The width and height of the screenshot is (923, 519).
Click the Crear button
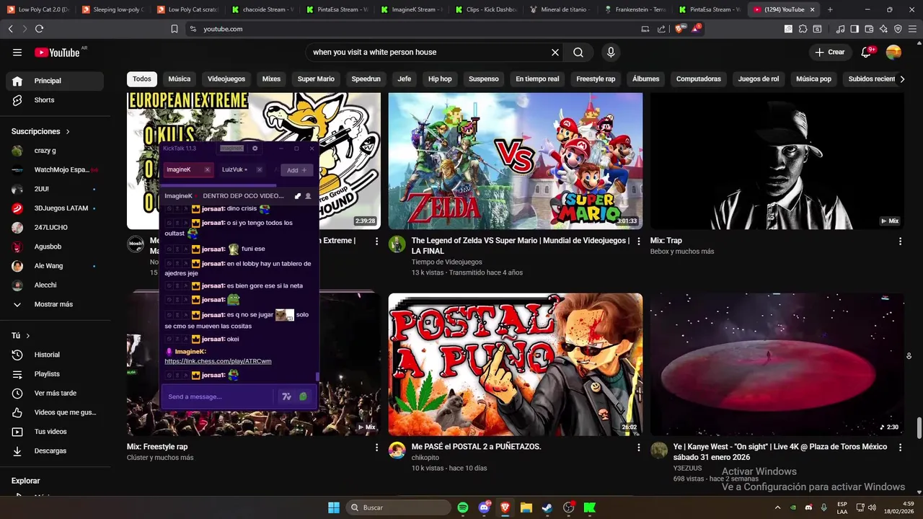[x=830, y=52]
